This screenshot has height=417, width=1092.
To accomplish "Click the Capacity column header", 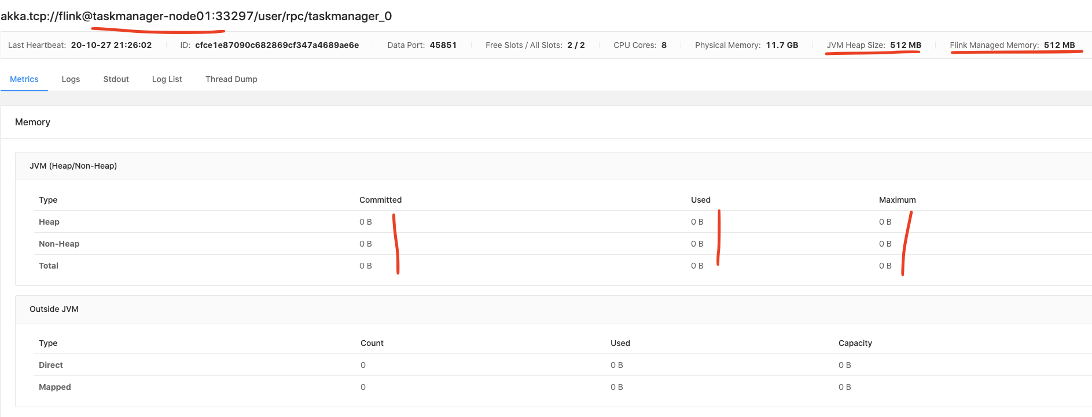I will (855, 343).
